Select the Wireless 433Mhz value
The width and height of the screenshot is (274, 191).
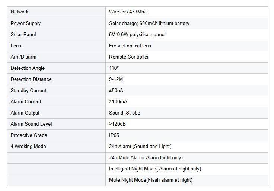point(124,12)
